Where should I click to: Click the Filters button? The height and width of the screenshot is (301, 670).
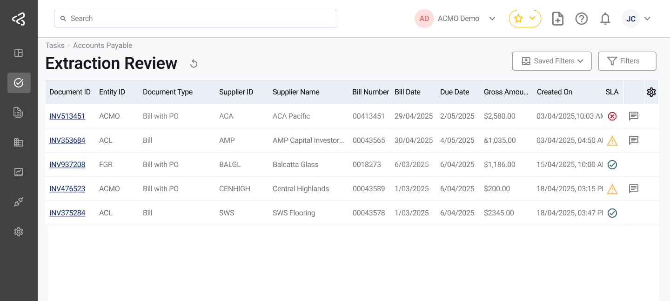point(627,61)
